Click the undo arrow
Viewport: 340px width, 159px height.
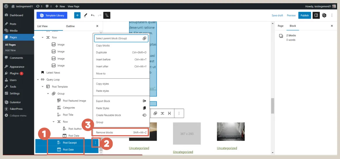pyautogui.click(x=92, y=15)
